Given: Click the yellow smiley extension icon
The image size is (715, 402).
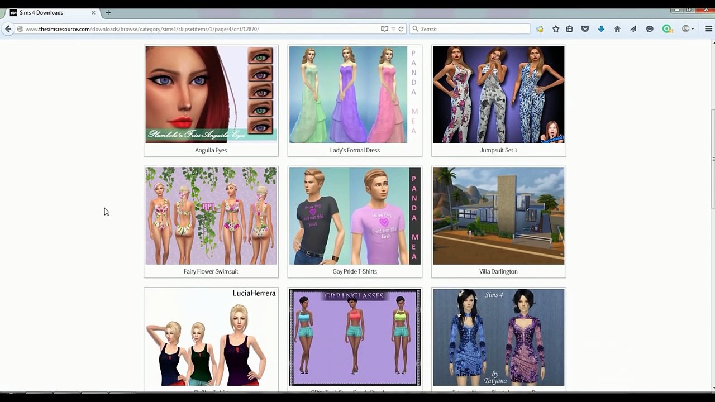Looking at the screenshot, I should click(540, 29).
